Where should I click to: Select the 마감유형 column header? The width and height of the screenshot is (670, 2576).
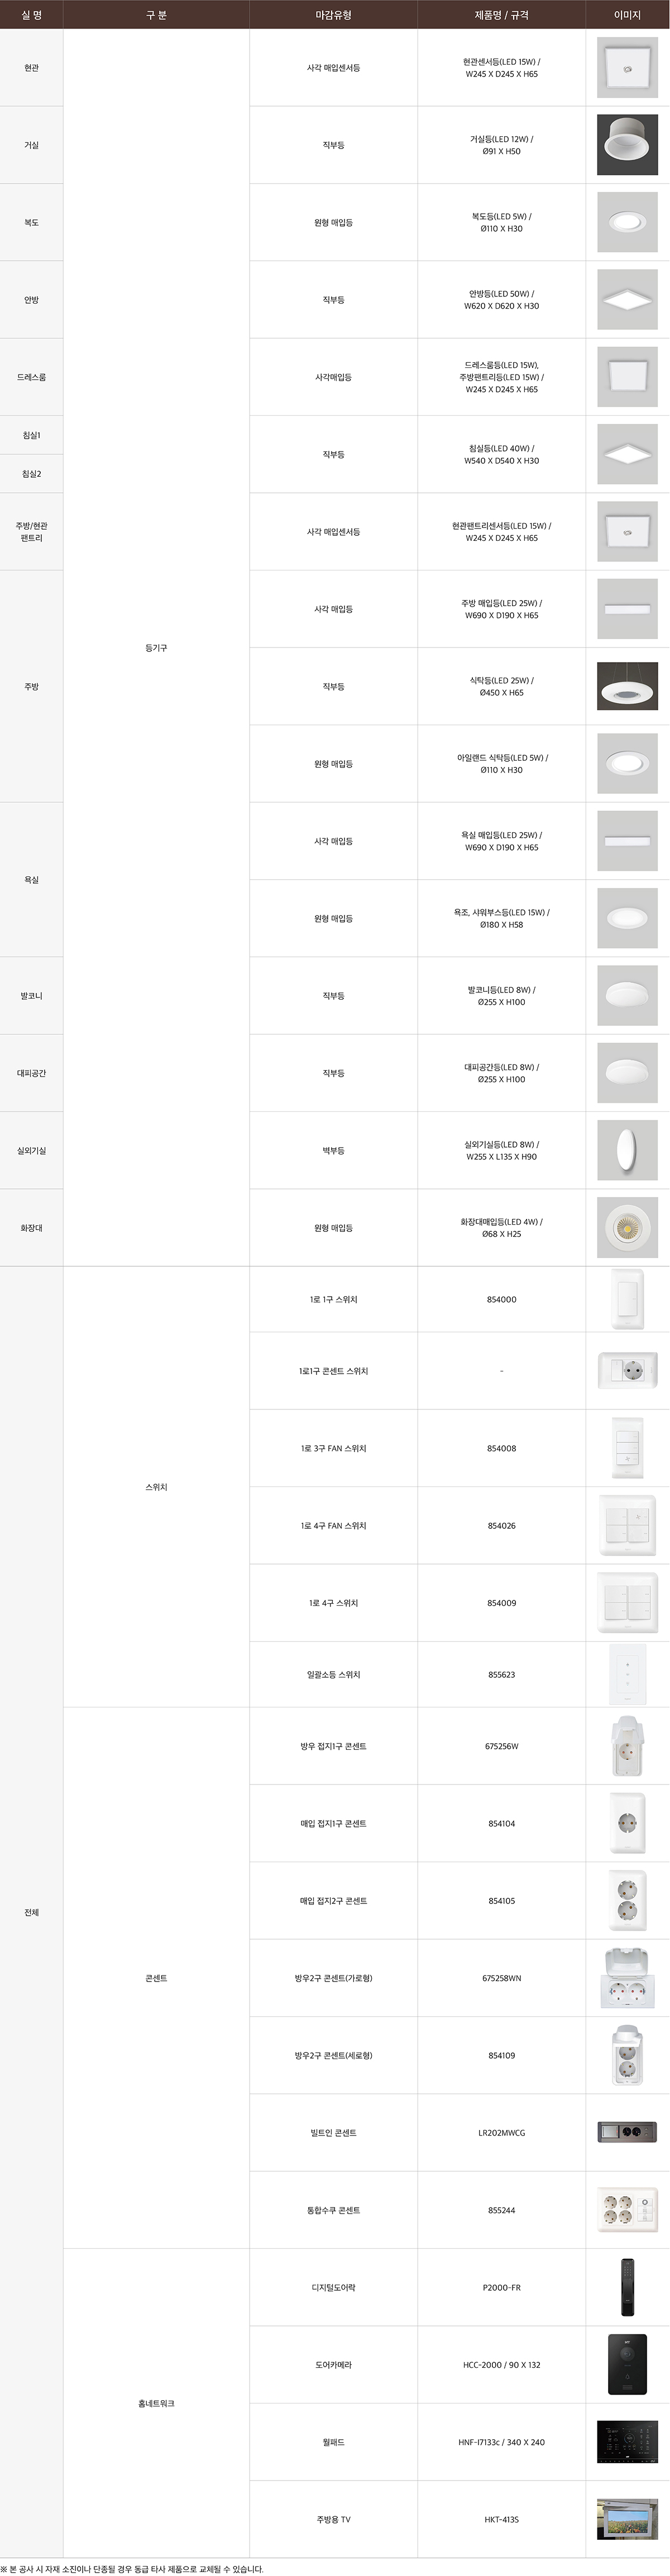pos(333,15)
